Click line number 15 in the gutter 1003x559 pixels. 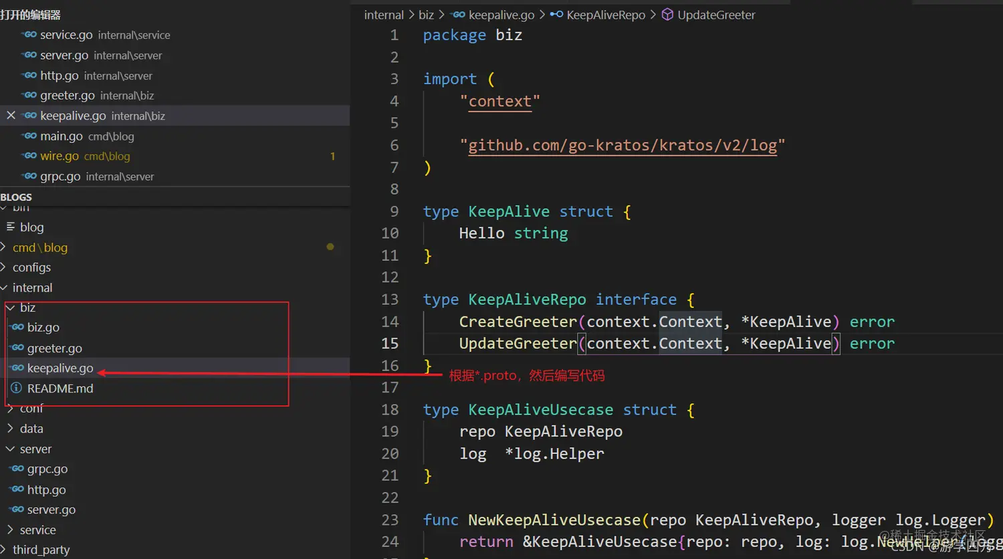pos(390,343)
